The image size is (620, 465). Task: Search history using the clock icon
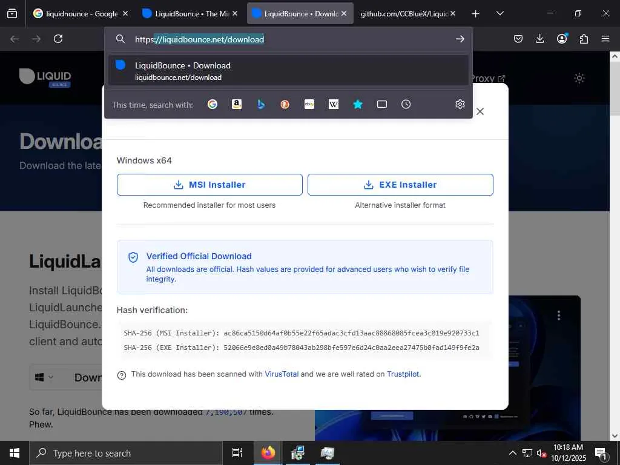(406, 104)
